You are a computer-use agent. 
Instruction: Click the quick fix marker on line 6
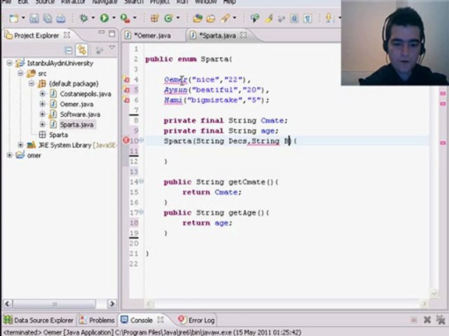pyautogui.click(x=126, y=100)
